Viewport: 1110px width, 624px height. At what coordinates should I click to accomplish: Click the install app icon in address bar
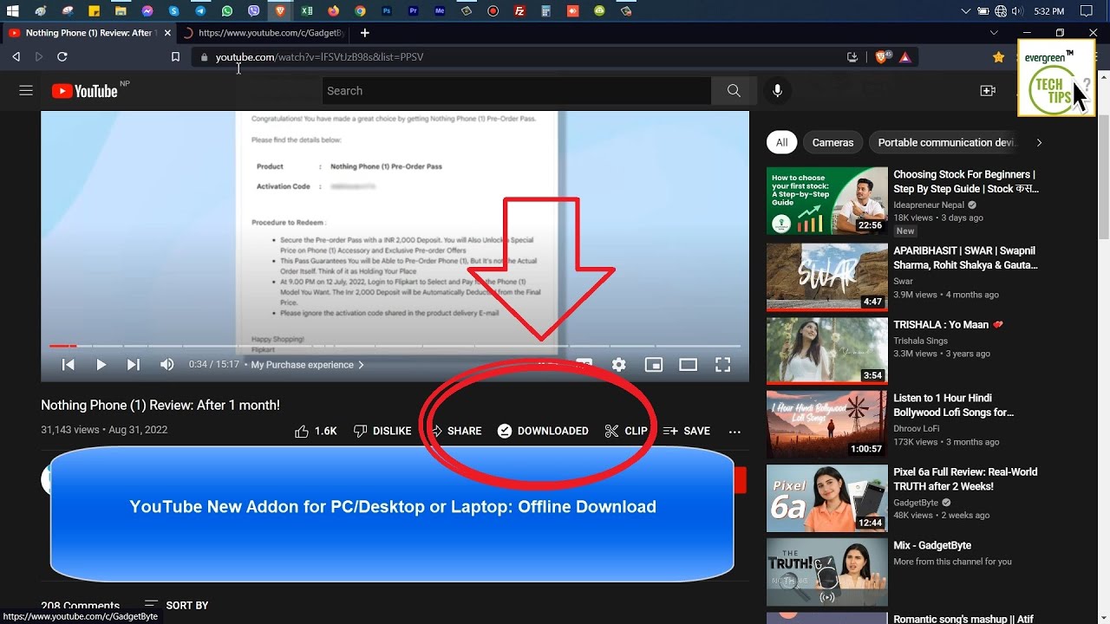point(852,56)
